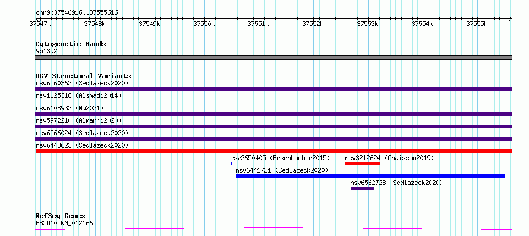Click the FBXO10|NM_012166 gene label

coord(64,223)
